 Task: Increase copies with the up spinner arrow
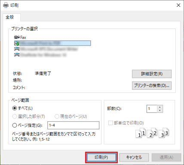pos(160,107)
